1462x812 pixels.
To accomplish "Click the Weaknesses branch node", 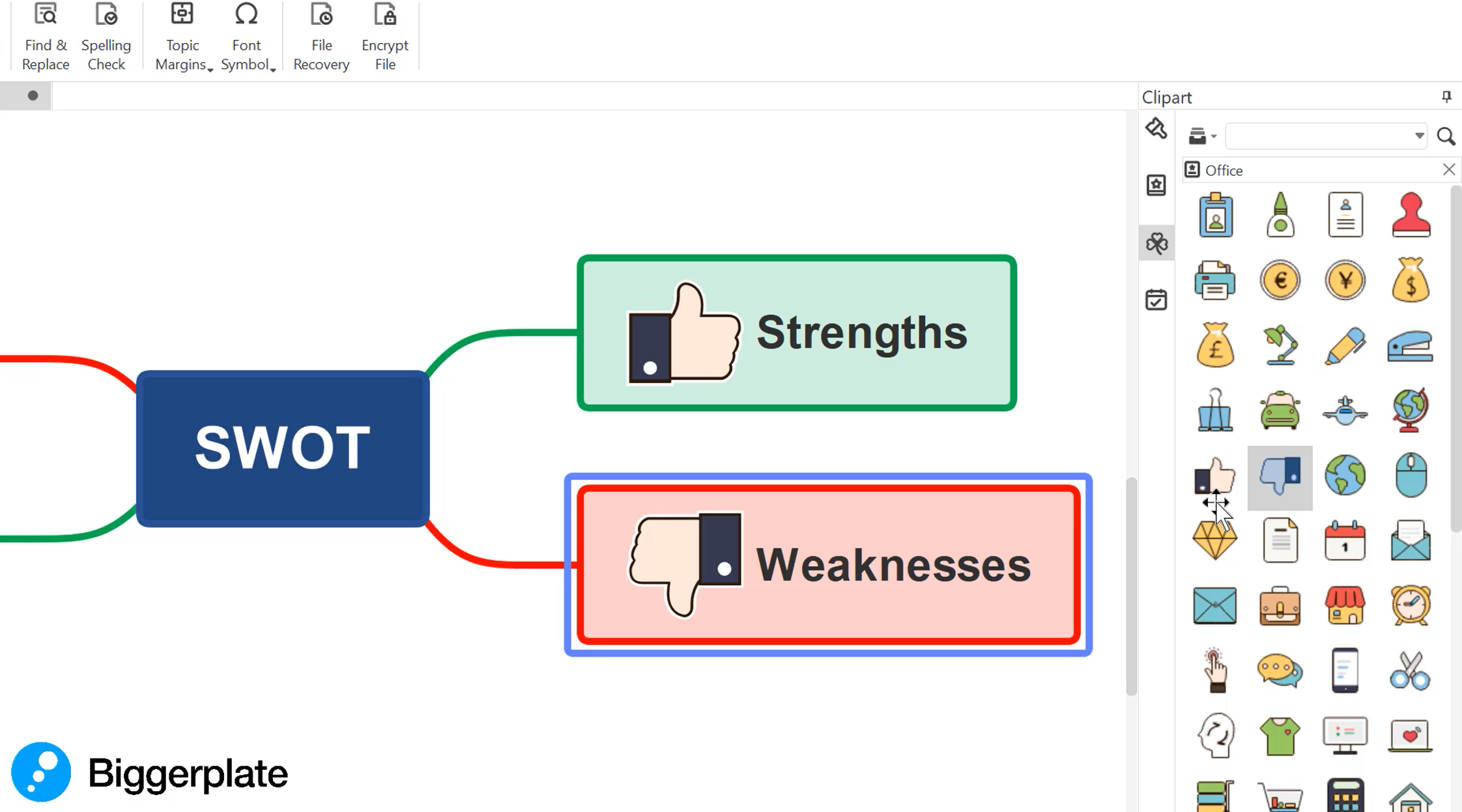I will (829, 565).
